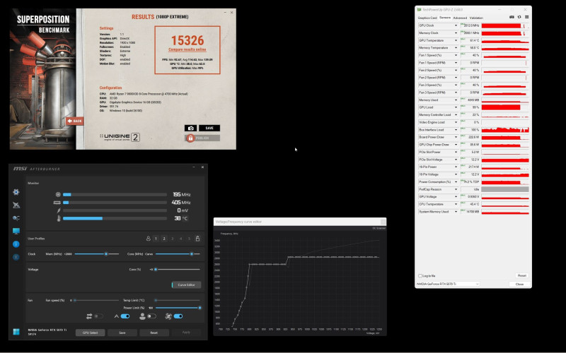This screenshot has height=353, width=566.
Task: Click the camera screenshot icon in Superposition
Action: coord(190,128)
